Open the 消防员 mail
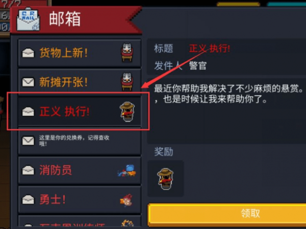306x229 pixels. (x=80, y=170)
